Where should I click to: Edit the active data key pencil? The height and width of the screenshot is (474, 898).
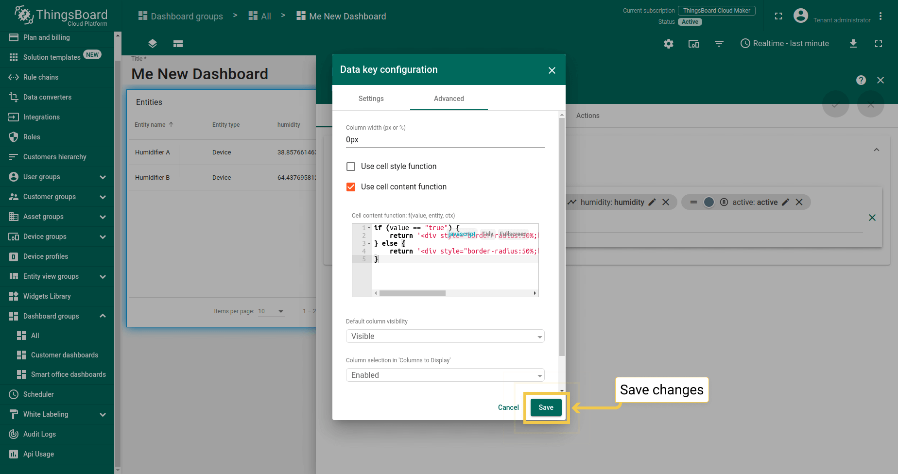click(x=785, y=202)
